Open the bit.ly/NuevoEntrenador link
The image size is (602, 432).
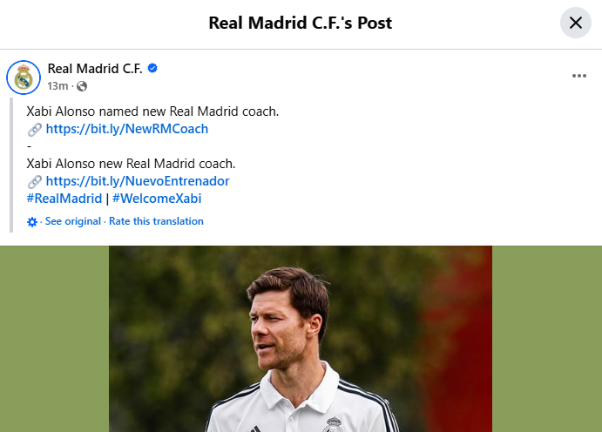coord(138,181)
